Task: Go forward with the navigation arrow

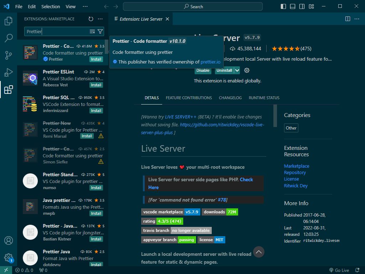Action: pos(116,6)
